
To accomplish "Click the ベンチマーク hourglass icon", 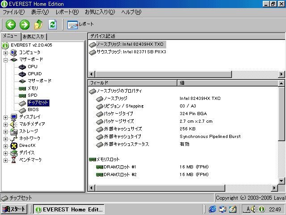I will click(x=14, y=160).
